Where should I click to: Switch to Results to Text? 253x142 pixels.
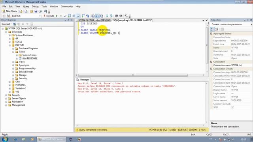pos(93,16)
